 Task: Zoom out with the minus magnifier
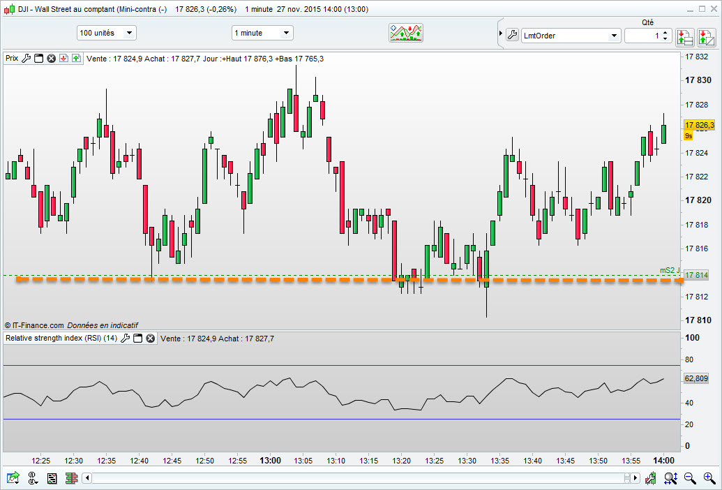point(690,478)
